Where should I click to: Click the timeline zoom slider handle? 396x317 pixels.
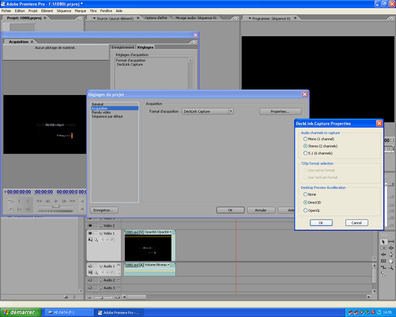coord(102,297)
